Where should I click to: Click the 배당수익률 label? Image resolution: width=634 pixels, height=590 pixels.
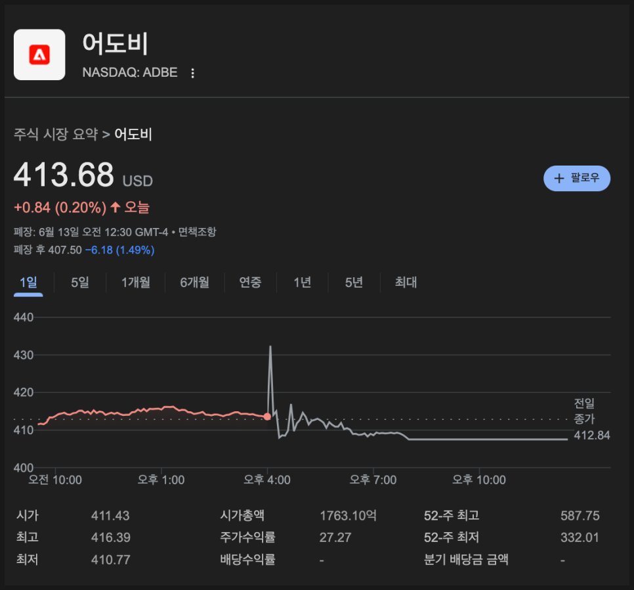[x=248, y=560]
